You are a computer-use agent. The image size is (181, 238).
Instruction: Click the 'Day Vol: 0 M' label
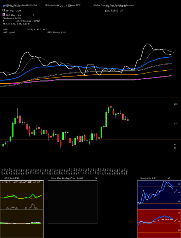[x=114, y=11]
